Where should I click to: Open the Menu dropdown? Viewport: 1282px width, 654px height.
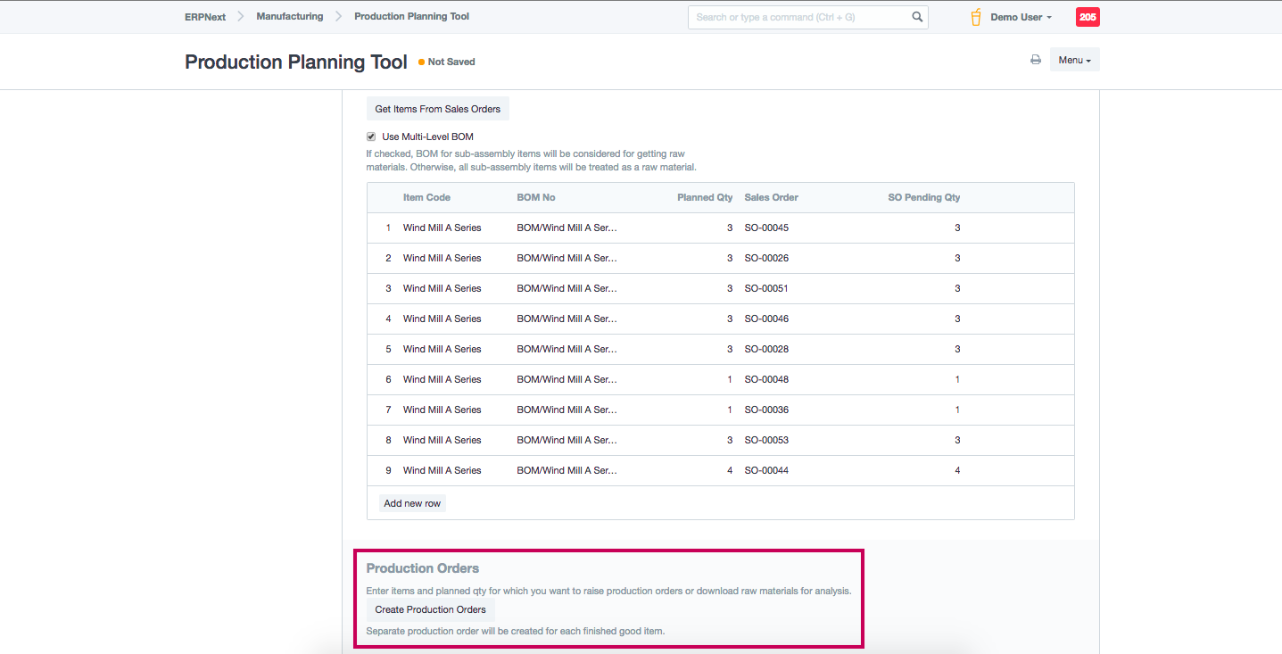1074,60
